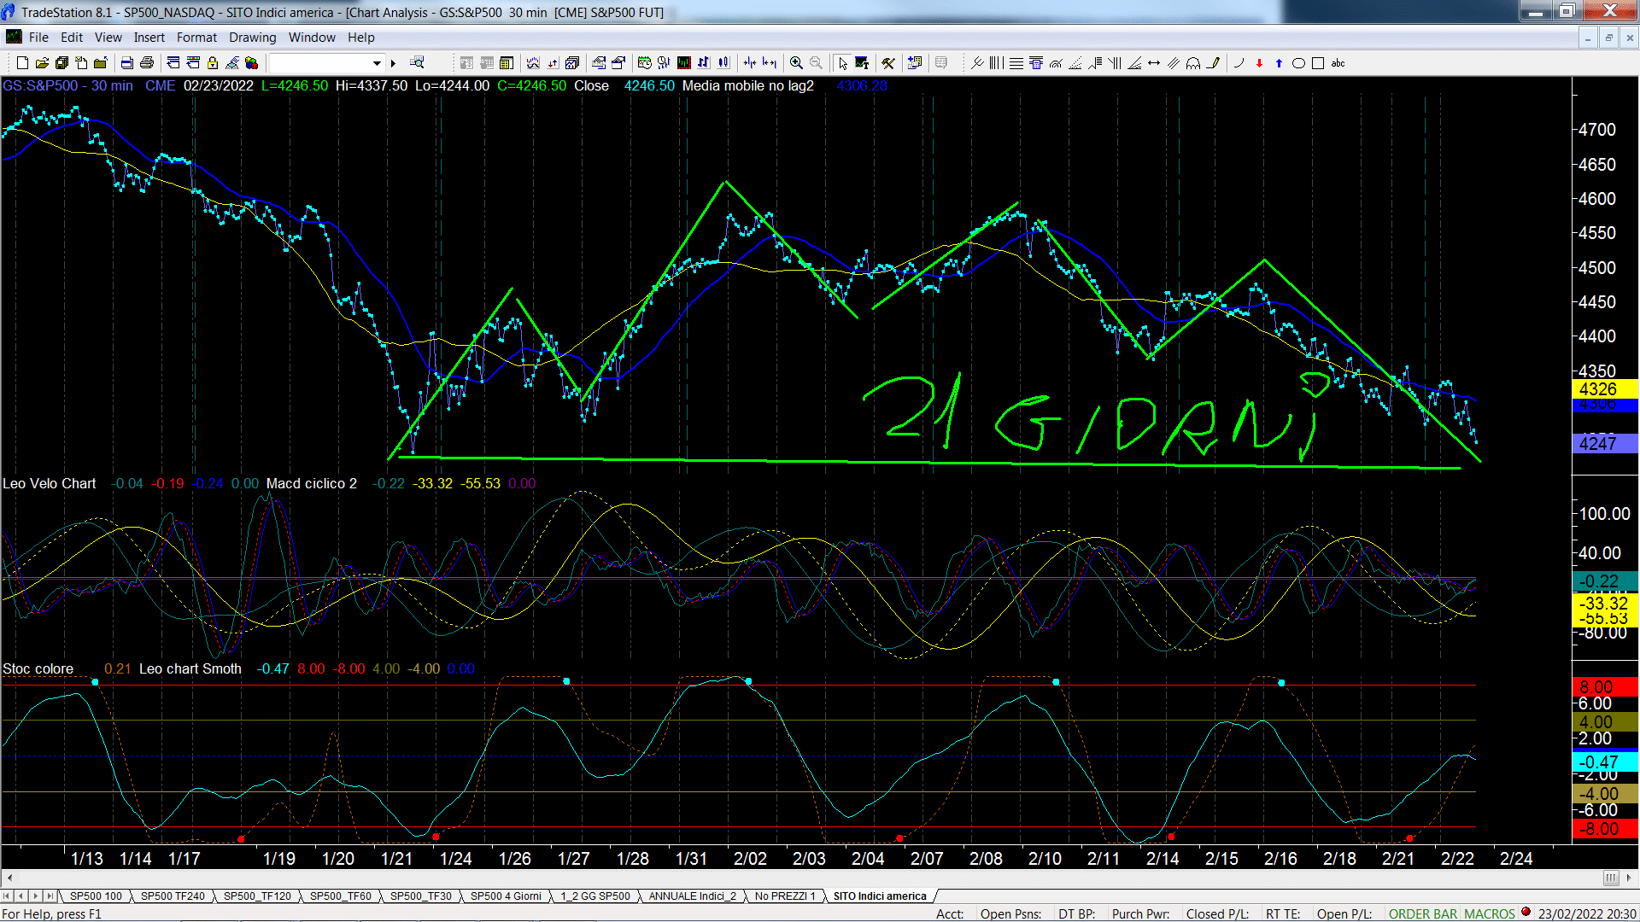Select the pointer arrow tool
Screen dimensions: 1640x922
tap(842, 62)
